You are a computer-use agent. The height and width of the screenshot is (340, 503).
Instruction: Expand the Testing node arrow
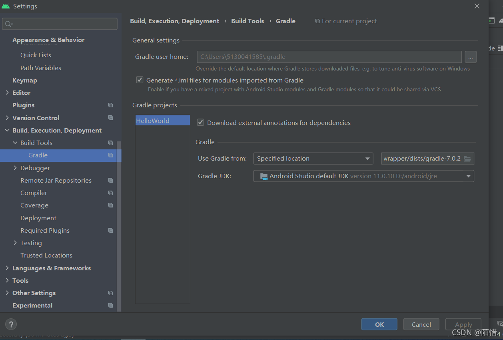(15, 243)
